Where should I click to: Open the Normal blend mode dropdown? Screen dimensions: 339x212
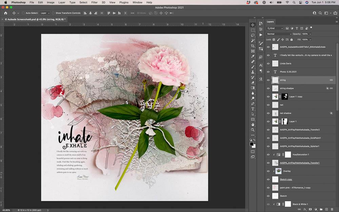coord(279,34)
